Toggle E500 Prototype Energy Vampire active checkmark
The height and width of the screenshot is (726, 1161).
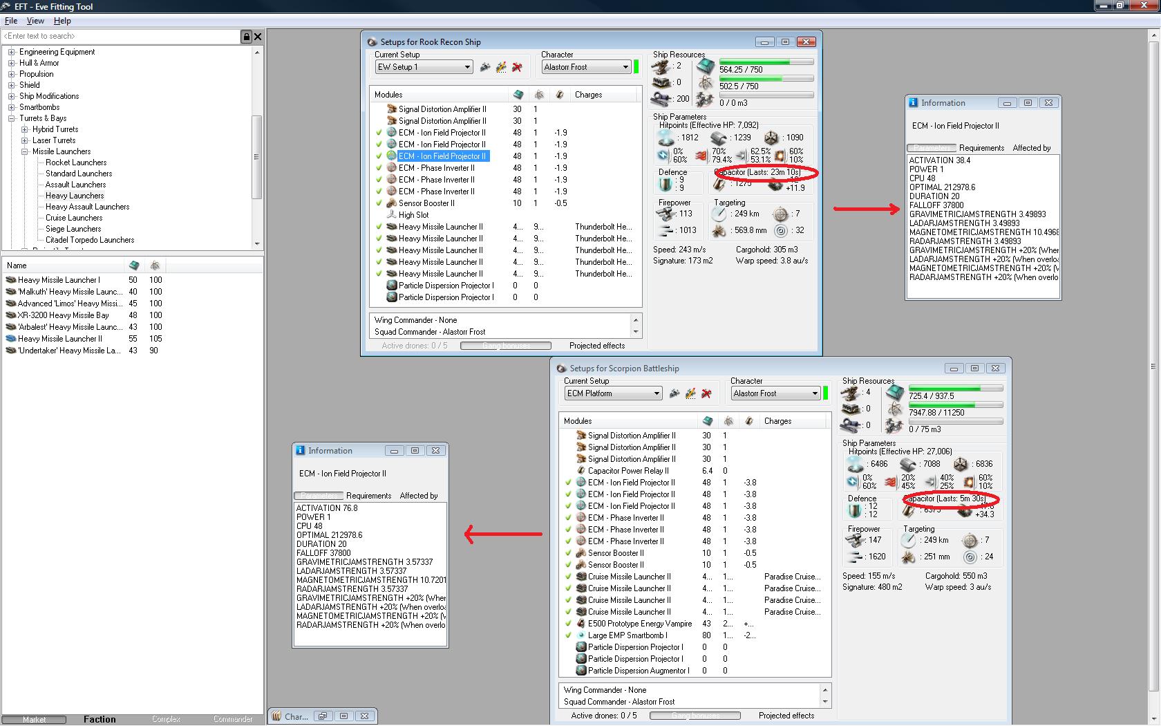pyautogui.click(x=568, y=624)
